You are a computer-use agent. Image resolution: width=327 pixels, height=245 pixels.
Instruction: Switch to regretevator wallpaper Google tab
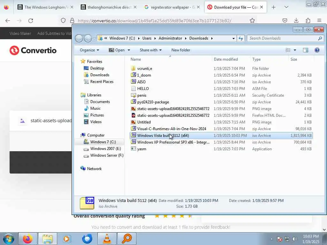[x=172, y=7]
